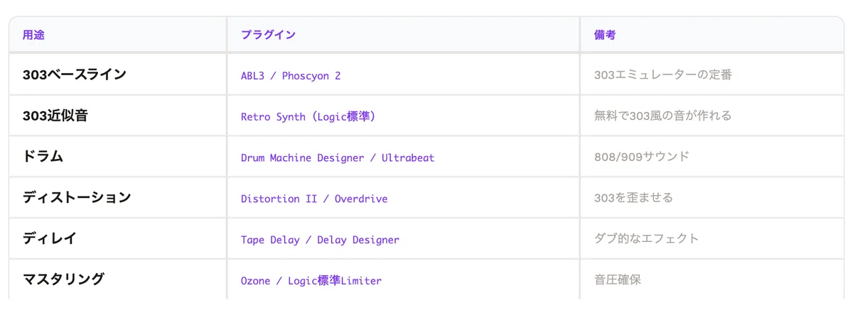Click the 303エミュレーターの定番 note
The height and width of the screenshot is (315, 853).
[662, 74]
